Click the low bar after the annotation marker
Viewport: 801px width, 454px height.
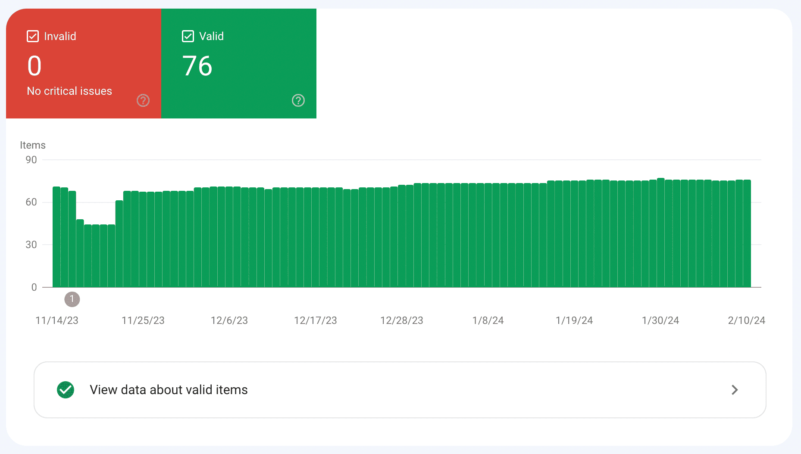pos(80,253)
